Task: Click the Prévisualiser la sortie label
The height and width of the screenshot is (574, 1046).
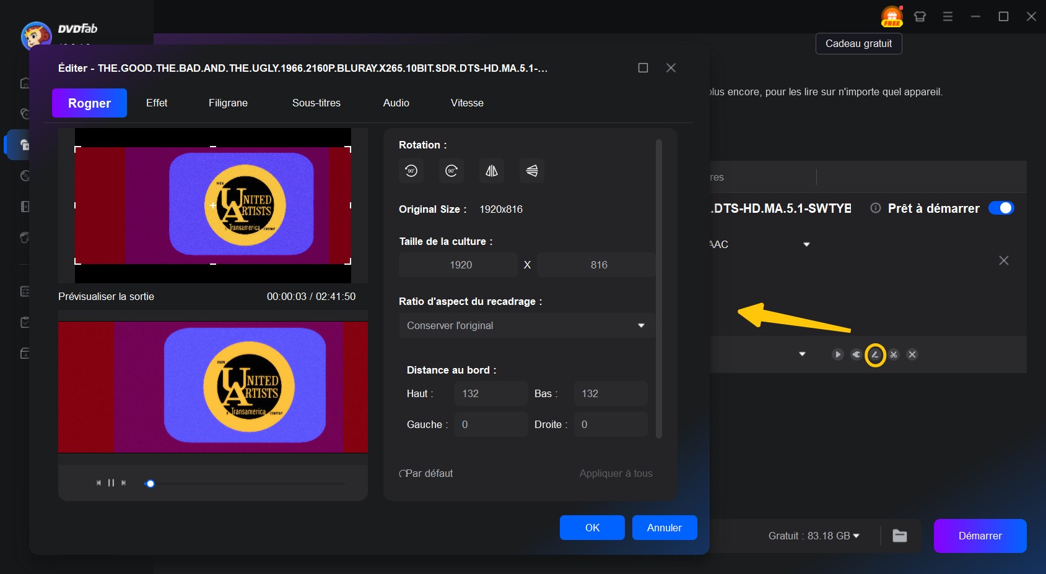Action: click(106, 296)
